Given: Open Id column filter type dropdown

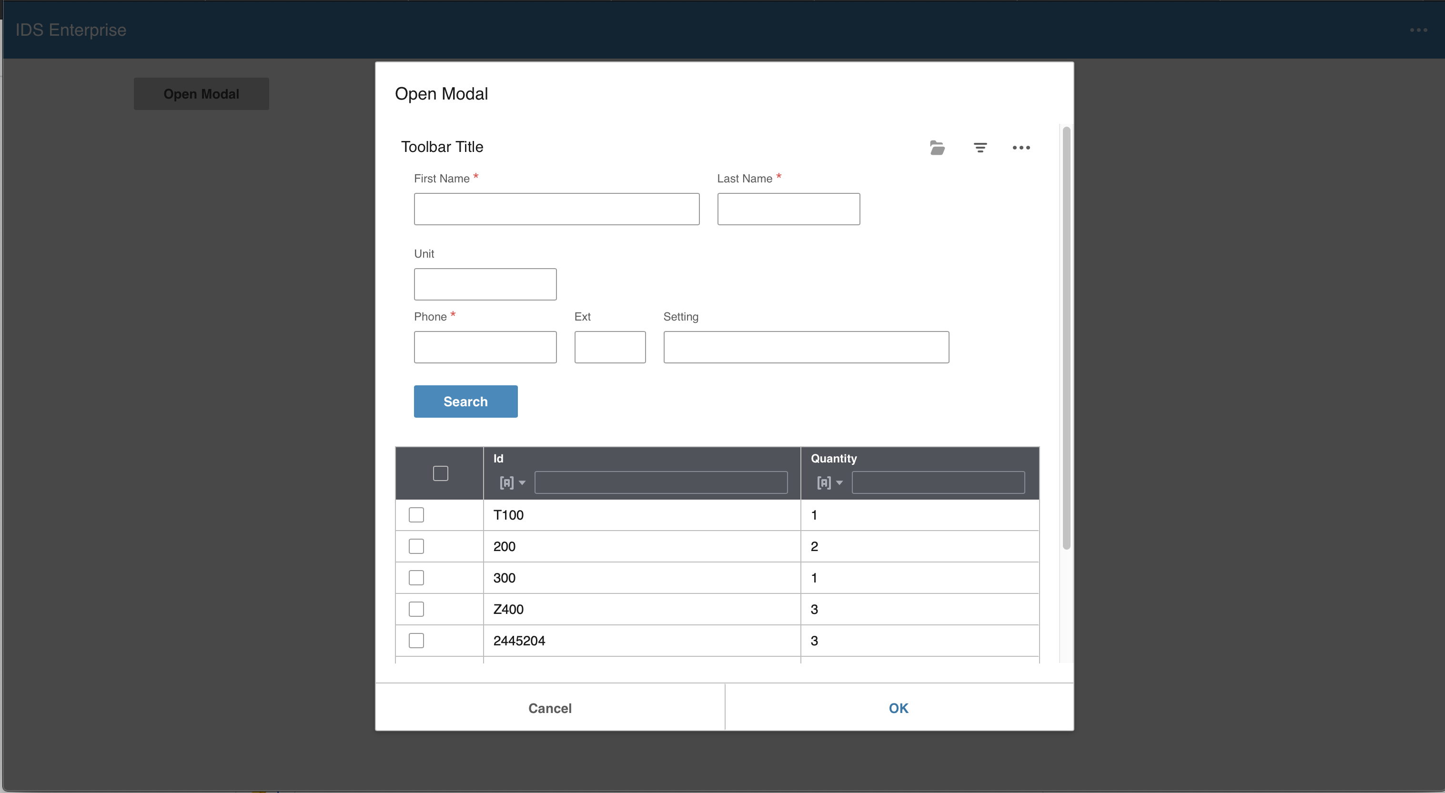Looking at the screenshot, I should pyautogui.click(x=512, y=482).
